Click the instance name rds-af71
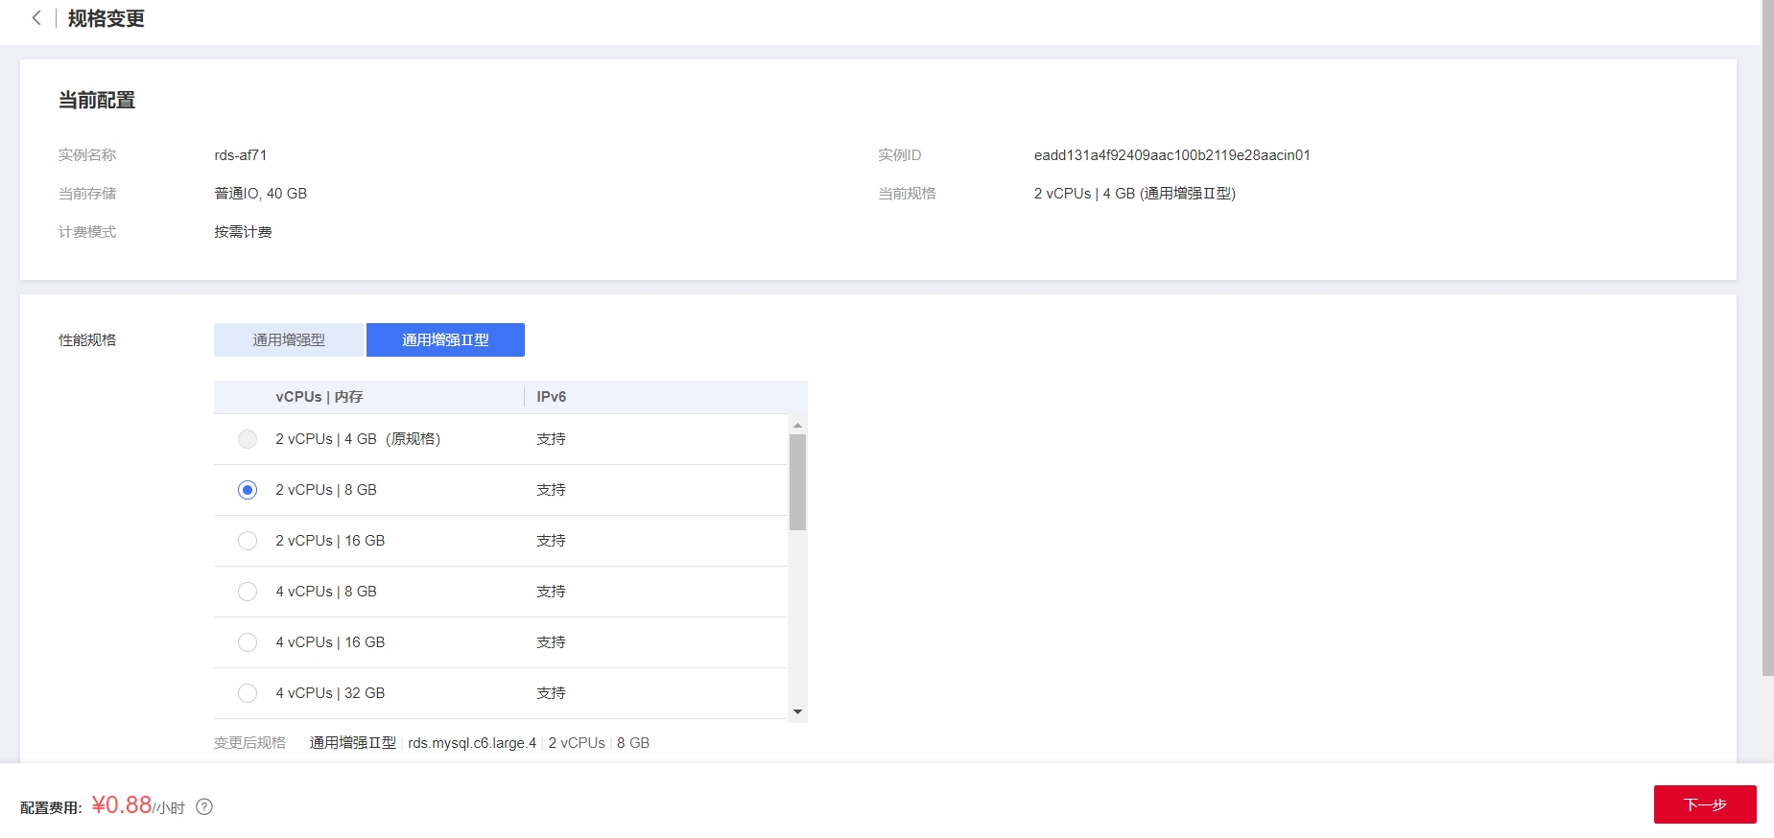Screen dimensions: 1774x838 (x=241, y=155)
